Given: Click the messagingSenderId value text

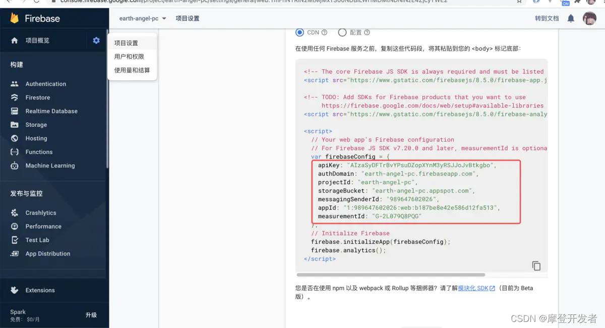Looking at the screenshot, I should click(411, 199).
